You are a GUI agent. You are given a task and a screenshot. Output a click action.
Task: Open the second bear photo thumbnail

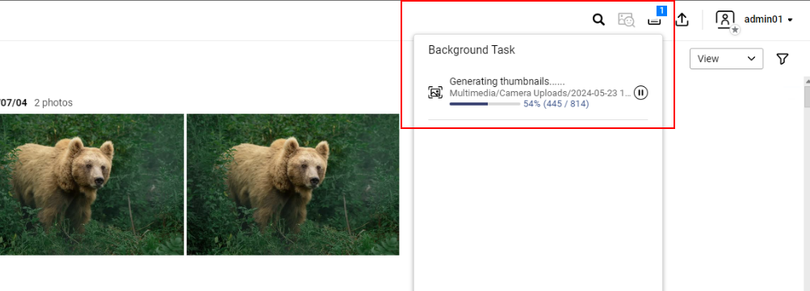click(293, 185)
